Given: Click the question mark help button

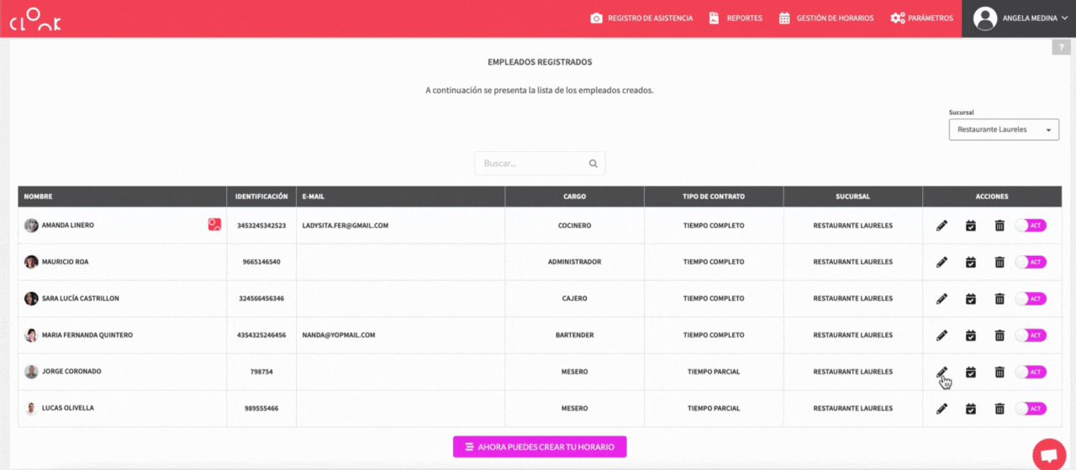Looking at the screenshot, I should tap(1062, 48).
